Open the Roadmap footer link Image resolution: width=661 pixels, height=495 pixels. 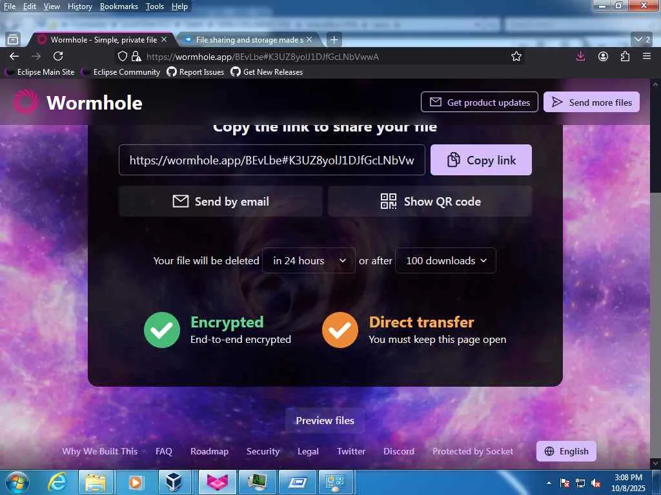(x=210, y=451)
